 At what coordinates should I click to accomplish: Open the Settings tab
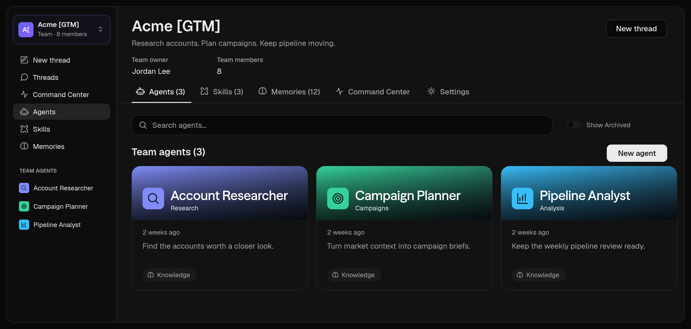coord(448,92)
